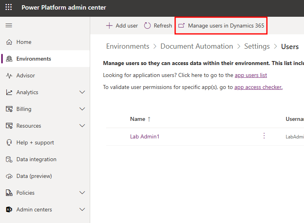The width and height of the screenshot is (304, 223).
Task: Click the plus icon for Add user
Action: pyautogui.click(x=109, y=26)
